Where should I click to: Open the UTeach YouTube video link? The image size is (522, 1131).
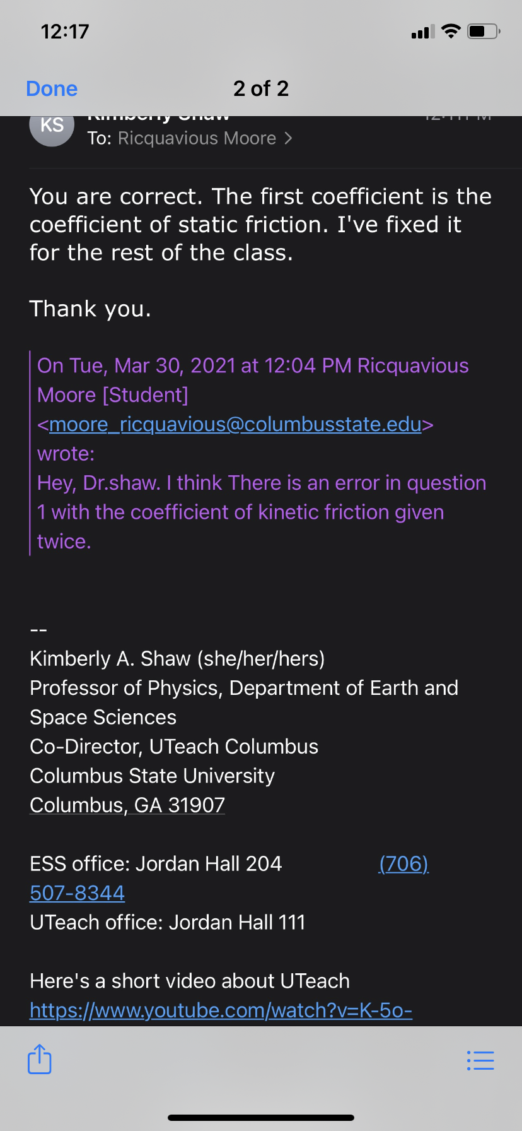[x=221, y=1010]
